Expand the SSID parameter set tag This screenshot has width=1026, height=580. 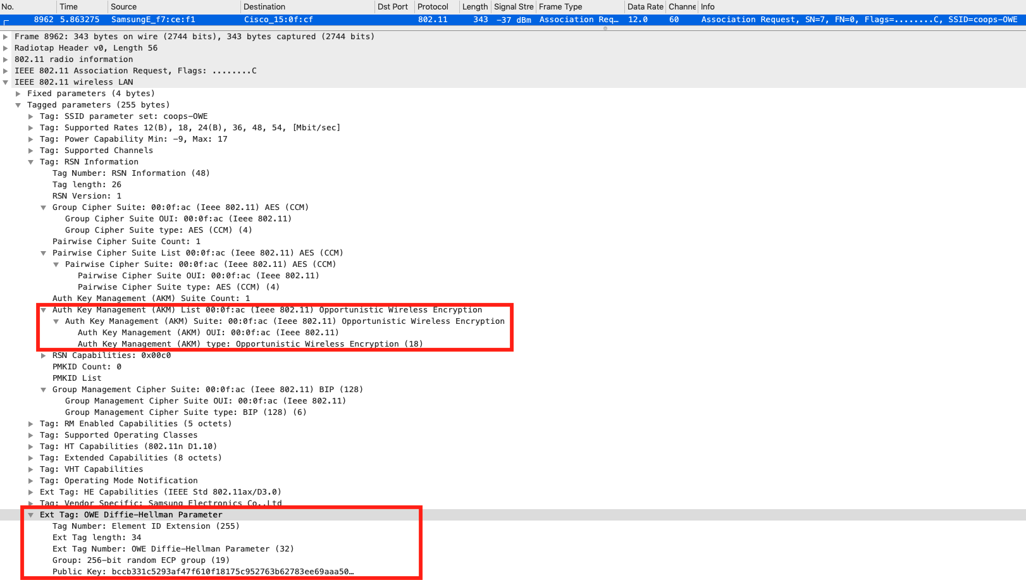(x=31, y=116)
